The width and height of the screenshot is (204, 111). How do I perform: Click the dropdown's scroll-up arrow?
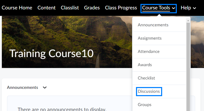(x=188, y=20)
